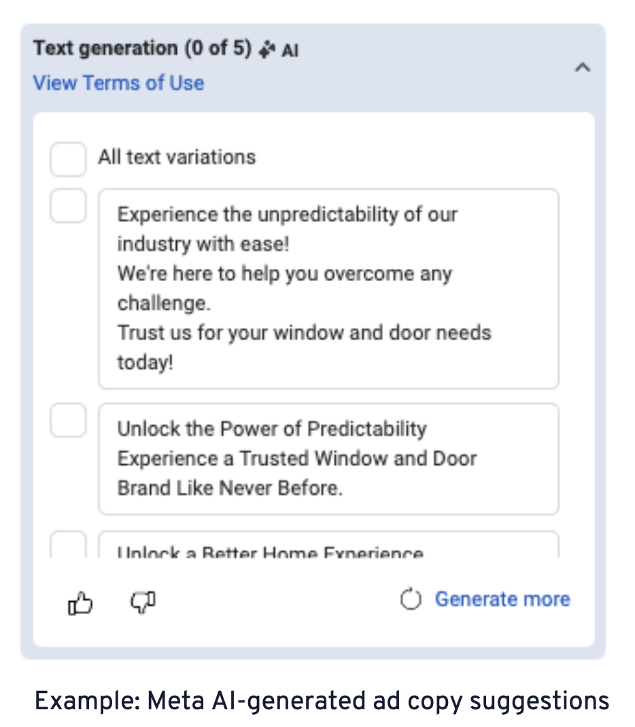
Task: Click "Trust us for your window" line
Action: 304,334
